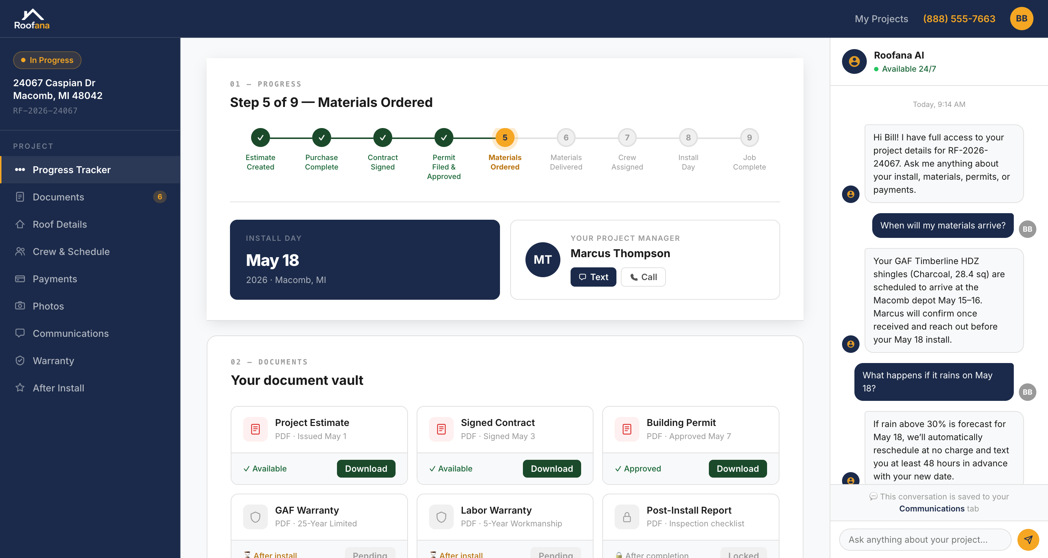Image resolution: width=1048 pixels, height=558 pixels.
Task: Open My Projects
Action: [881, 19]
